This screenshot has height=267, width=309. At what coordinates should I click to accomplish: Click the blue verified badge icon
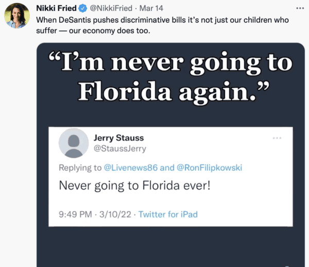(x=83, y=8)
